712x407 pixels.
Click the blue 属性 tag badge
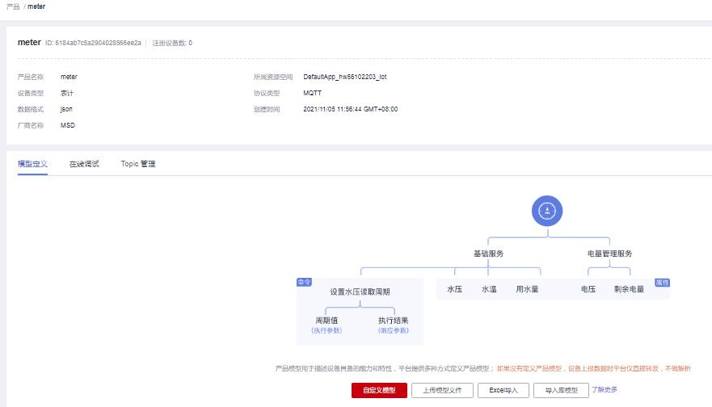point(662,283)
